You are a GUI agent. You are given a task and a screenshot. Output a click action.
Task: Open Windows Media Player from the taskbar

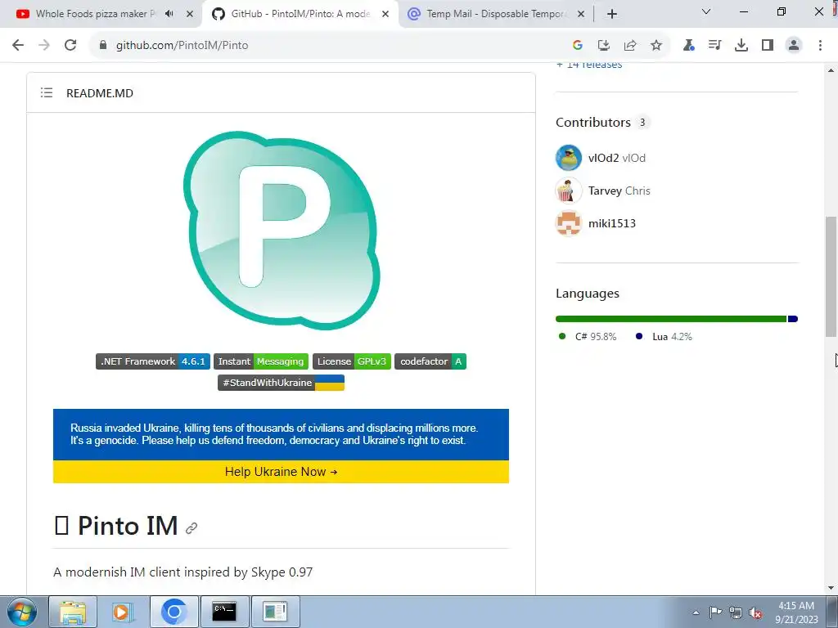(123, 612)
